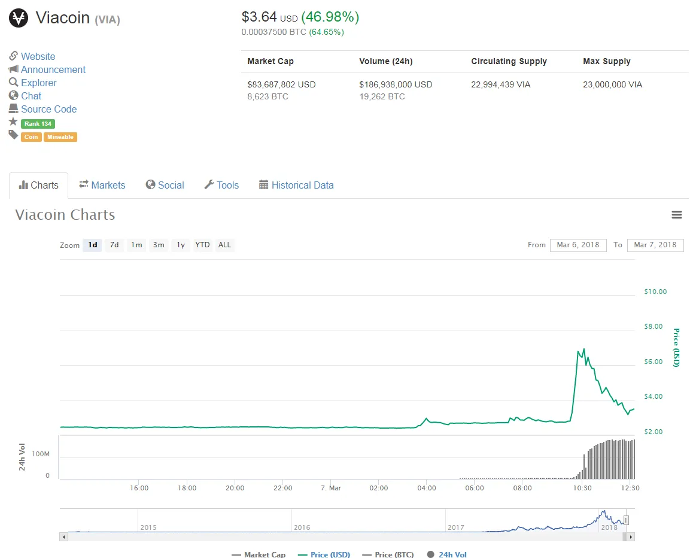The image size is (693, 558).
Task: Open the chart hamburger menu icon
Action: pos(676,215)
